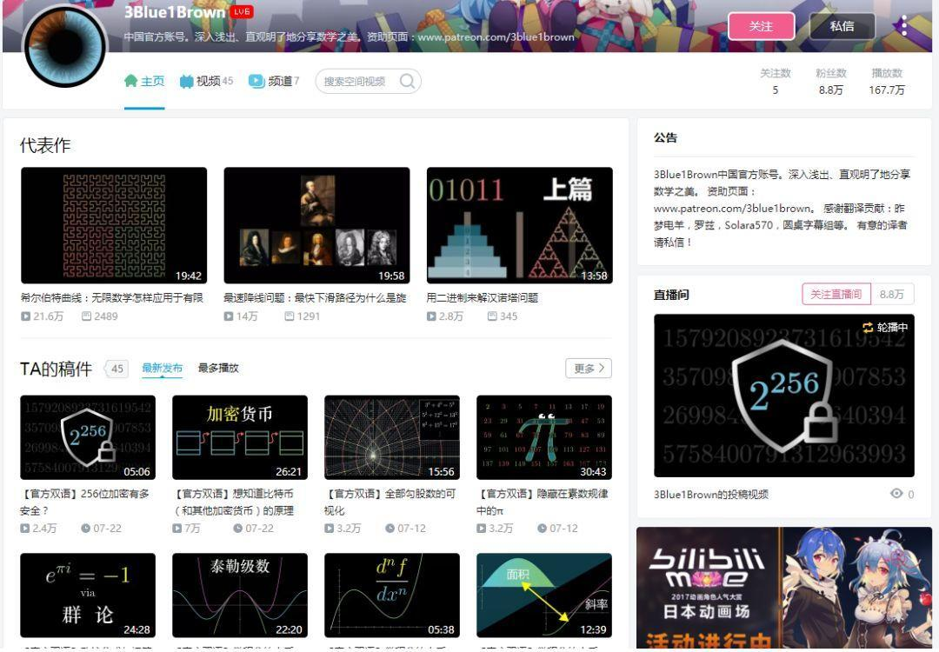Follow the channel with the pink 关注 button
Image resolution: width=939 pixels, height=652 pixels.
pos(761,26)
